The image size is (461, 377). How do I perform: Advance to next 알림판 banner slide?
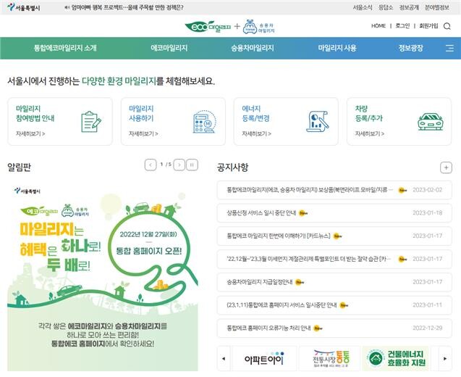click(x=179, y=165)
